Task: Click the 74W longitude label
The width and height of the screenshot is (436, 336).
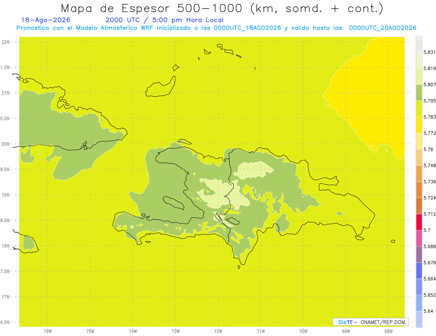Action: (133, 331)
